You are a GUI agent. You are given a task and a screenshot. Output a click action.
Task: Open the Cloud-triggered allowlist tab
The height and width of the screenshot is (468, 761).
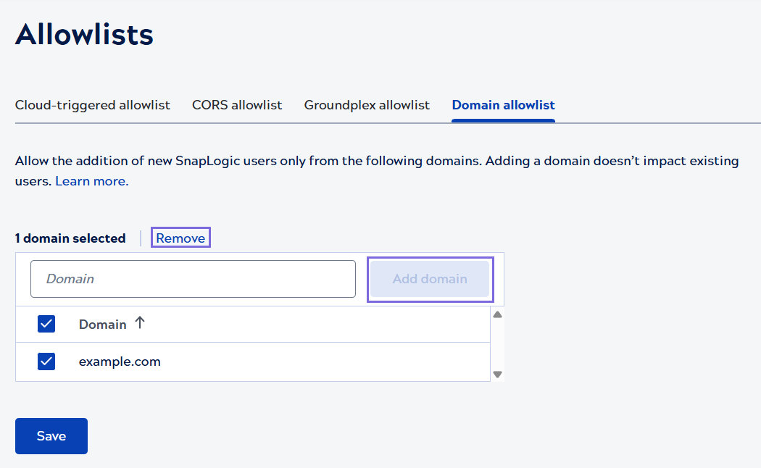[x=92, y=104]
